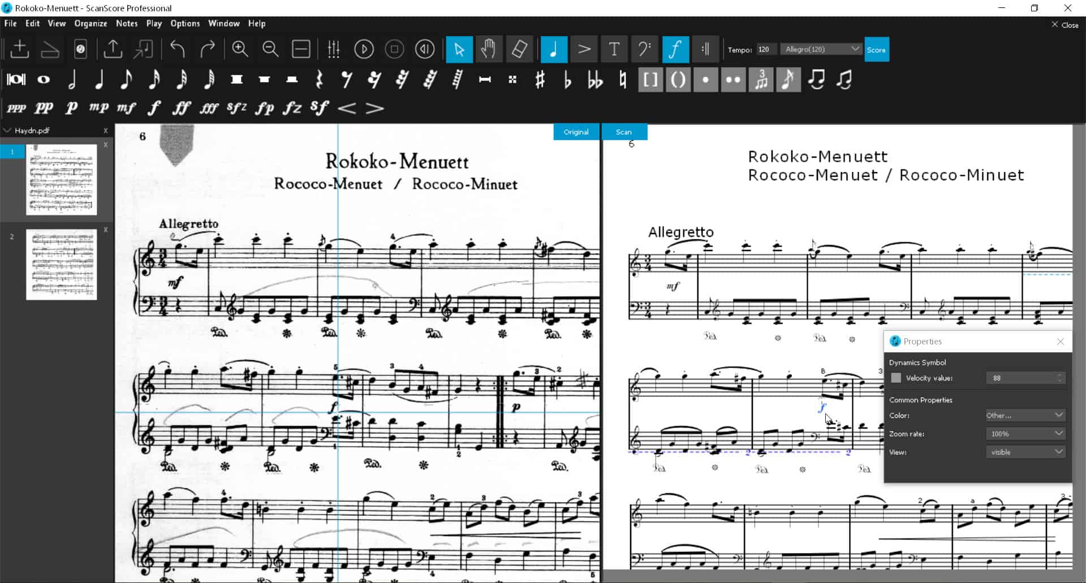The image size is (1086, 583).
Task: Select the text tool T icon
Action: coord(614,50)
